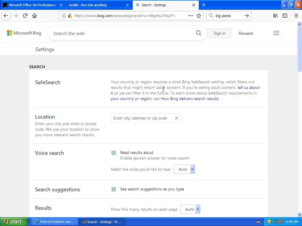Screen dimensions: 302x226
Task: Click the Sign in button
Action: click(x=219, y=33)
